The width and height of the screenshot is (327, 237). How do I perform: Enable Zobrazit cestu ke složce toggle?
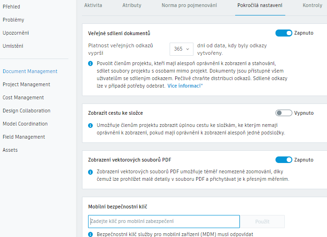tap(283, 113)
